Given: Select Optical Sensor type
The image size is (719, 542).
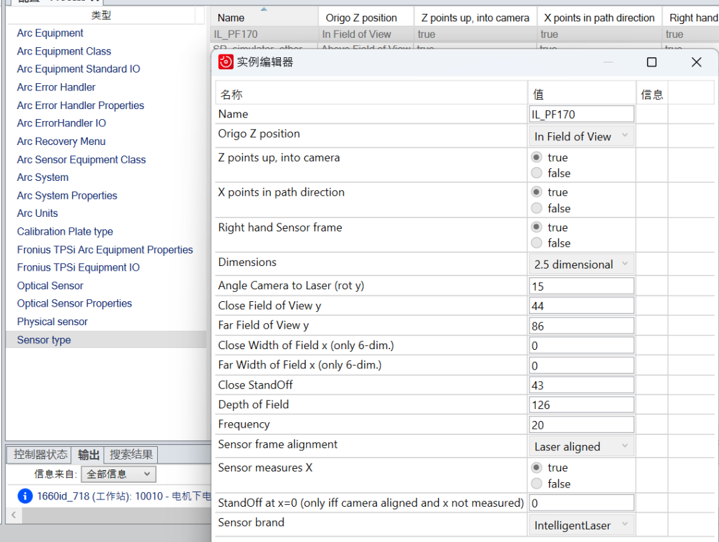Looking at the screenshot, I should [x=50, y=286].
